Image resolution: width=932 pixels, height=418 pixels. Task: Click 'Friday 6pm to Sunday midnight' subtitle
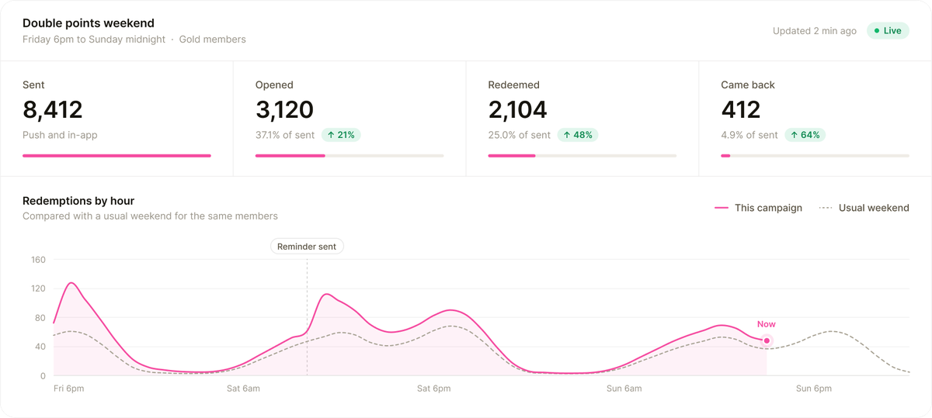94,40
